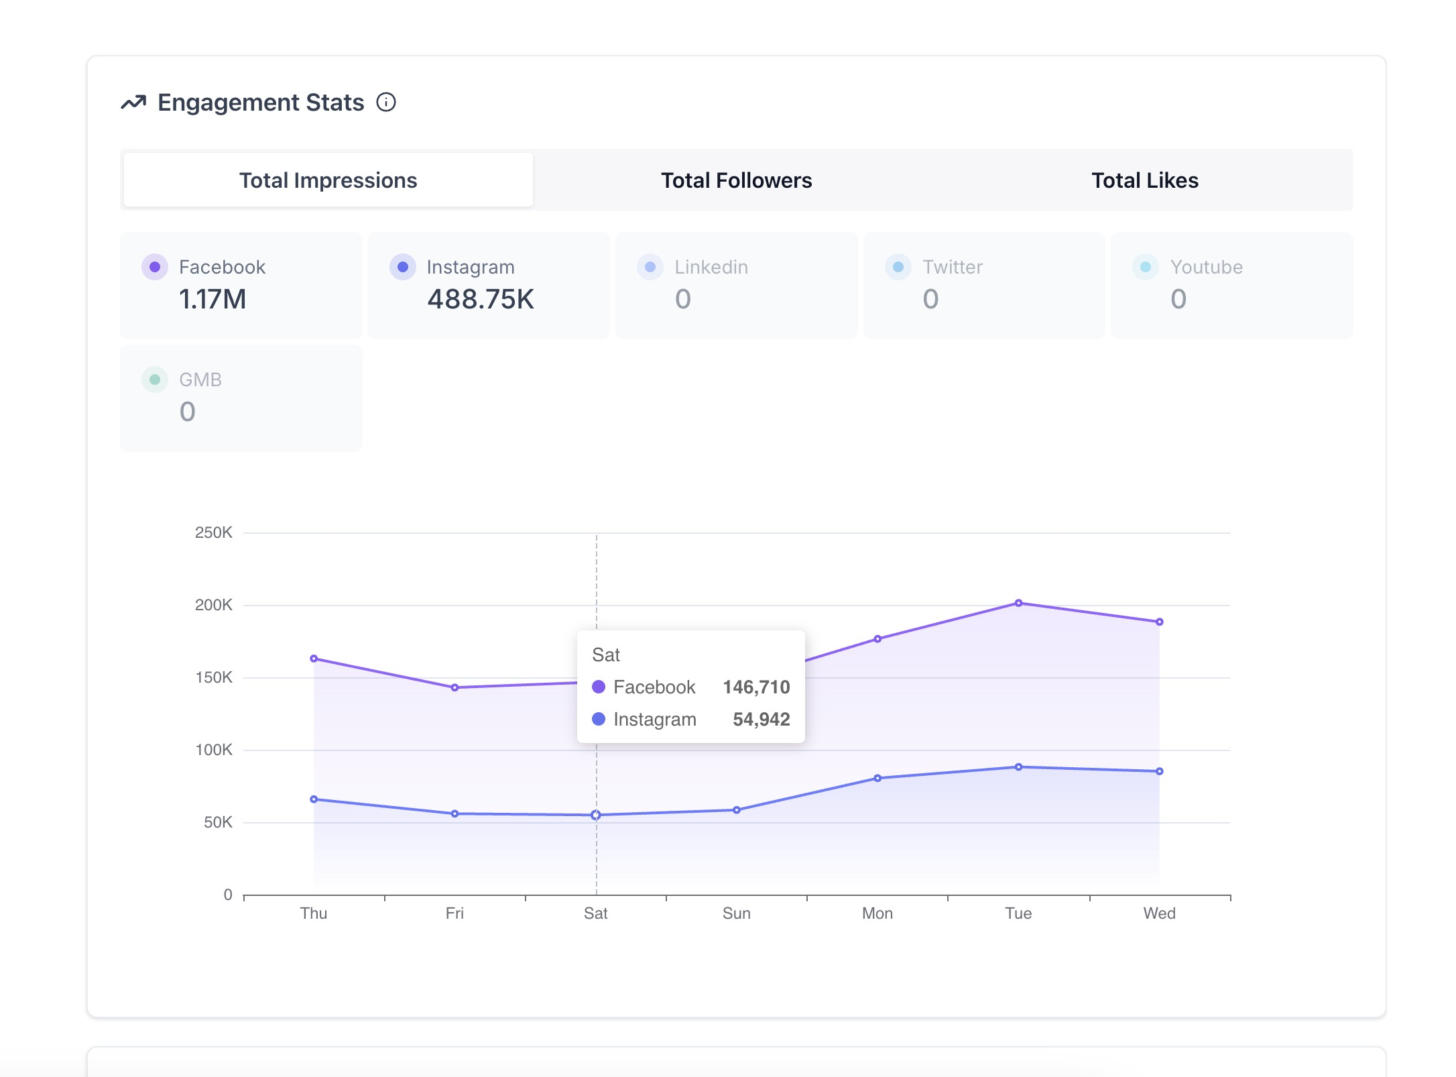Click the Facebook data point on Wed
Viewport: 1456px width, 1077px height.
tap(1159, 622)
